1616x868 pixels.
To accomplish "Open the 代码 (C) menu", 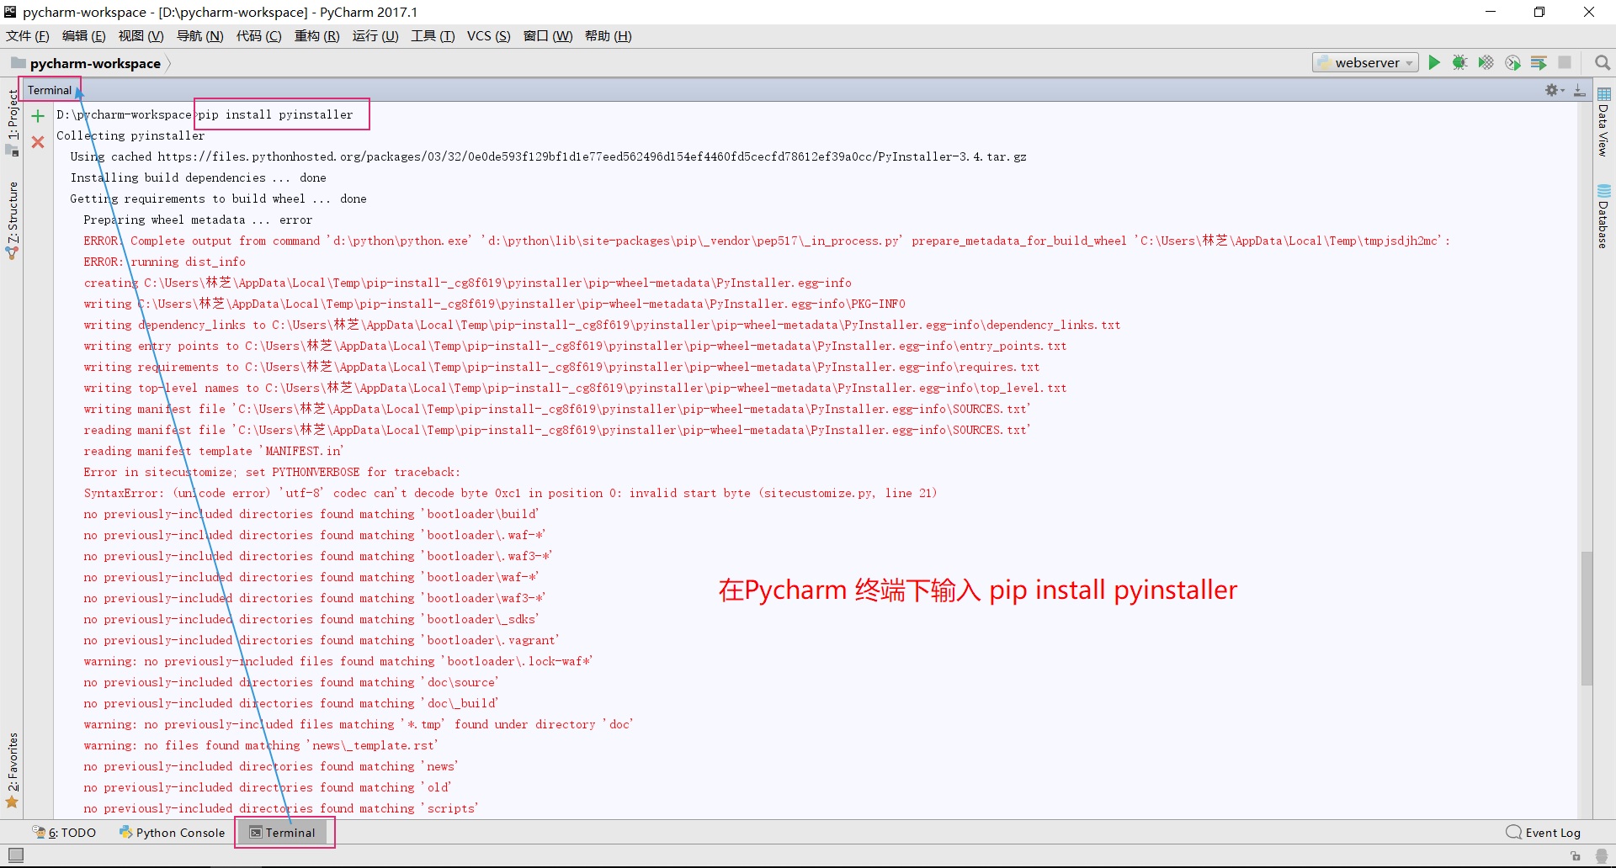I will 258,35.
